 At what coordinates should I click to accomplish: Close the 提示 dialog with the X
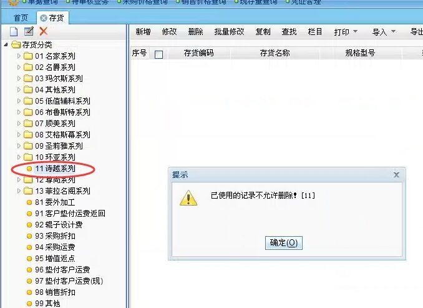(x=396, y=175)
